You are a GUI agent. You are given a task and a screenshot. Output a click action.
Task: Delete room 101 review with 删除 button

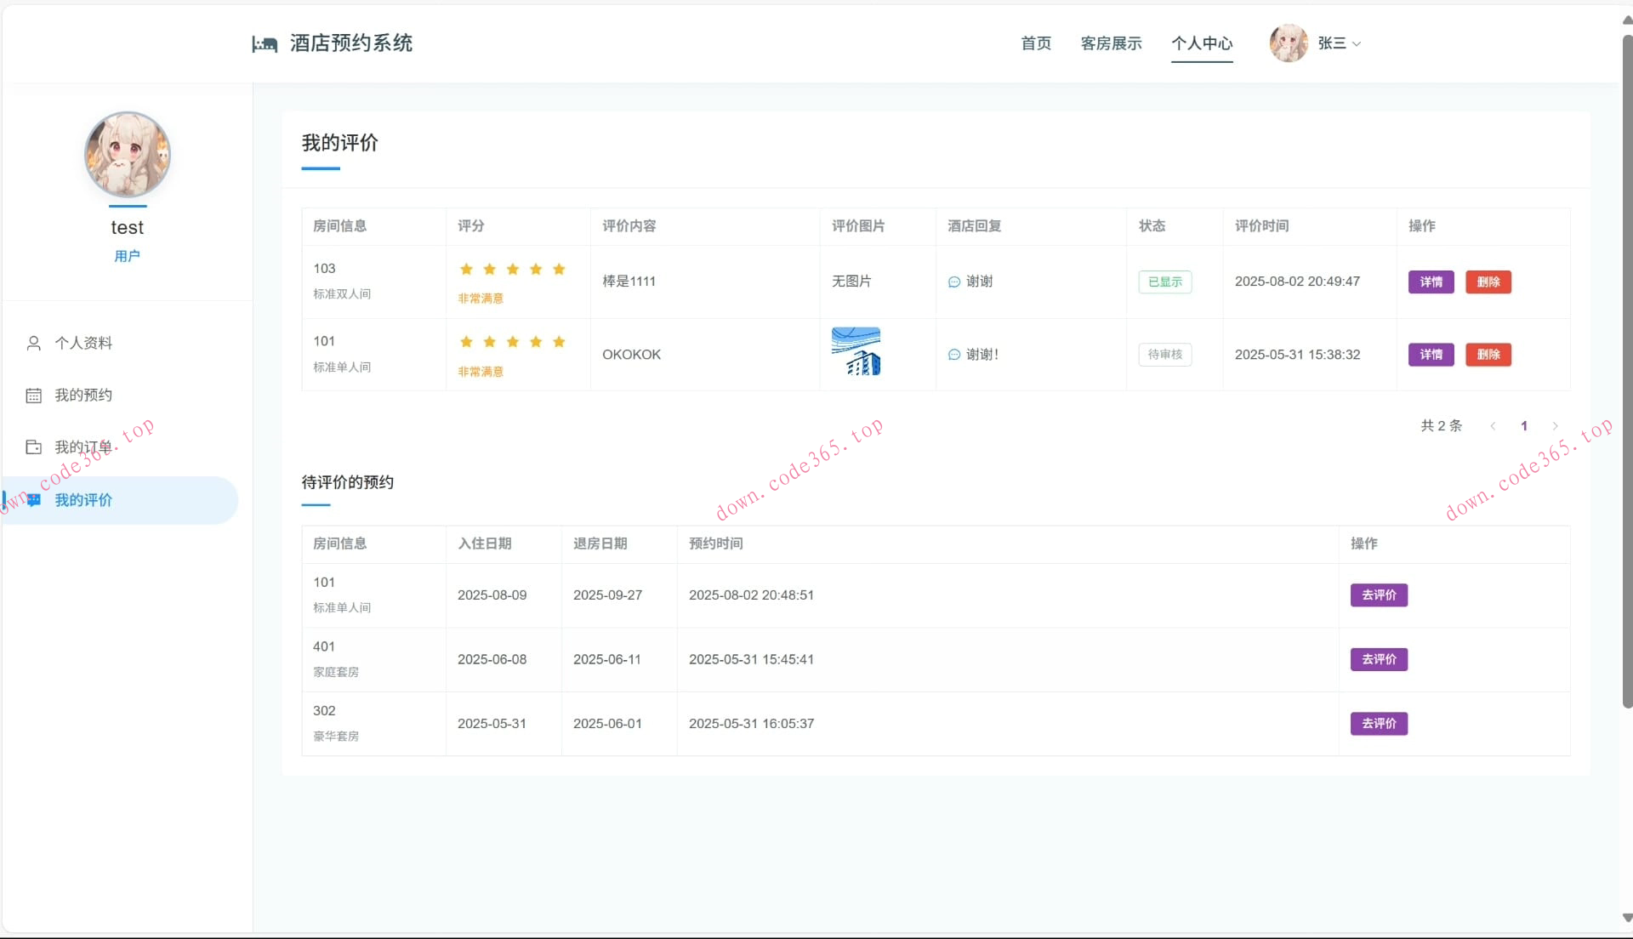click(1488, 355)
